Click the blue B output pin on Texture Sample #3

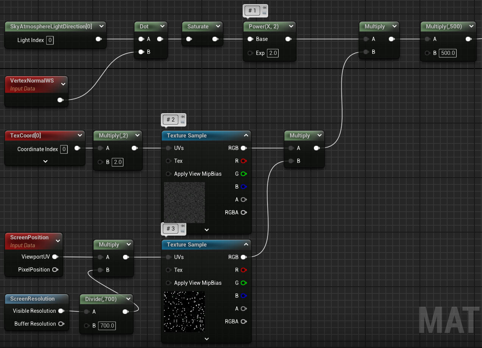pyautogui.click(x=243, y=296)
